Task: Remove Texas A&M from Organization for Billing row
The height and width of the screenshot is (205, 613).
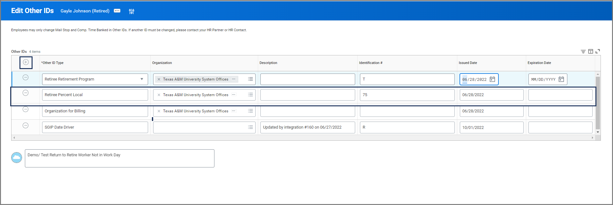Action: [159, 111]
